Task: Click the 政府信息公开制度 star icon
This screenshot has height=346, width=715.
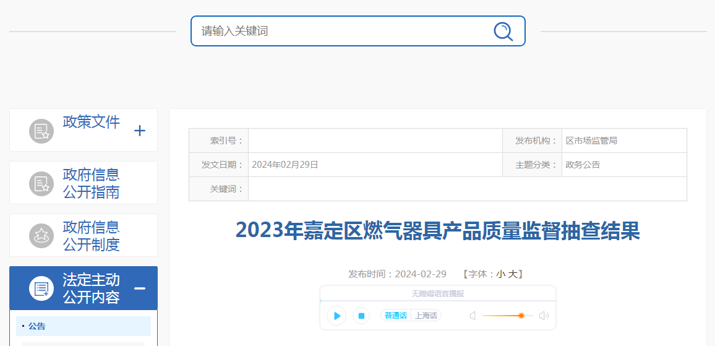Action: point(41,236)
